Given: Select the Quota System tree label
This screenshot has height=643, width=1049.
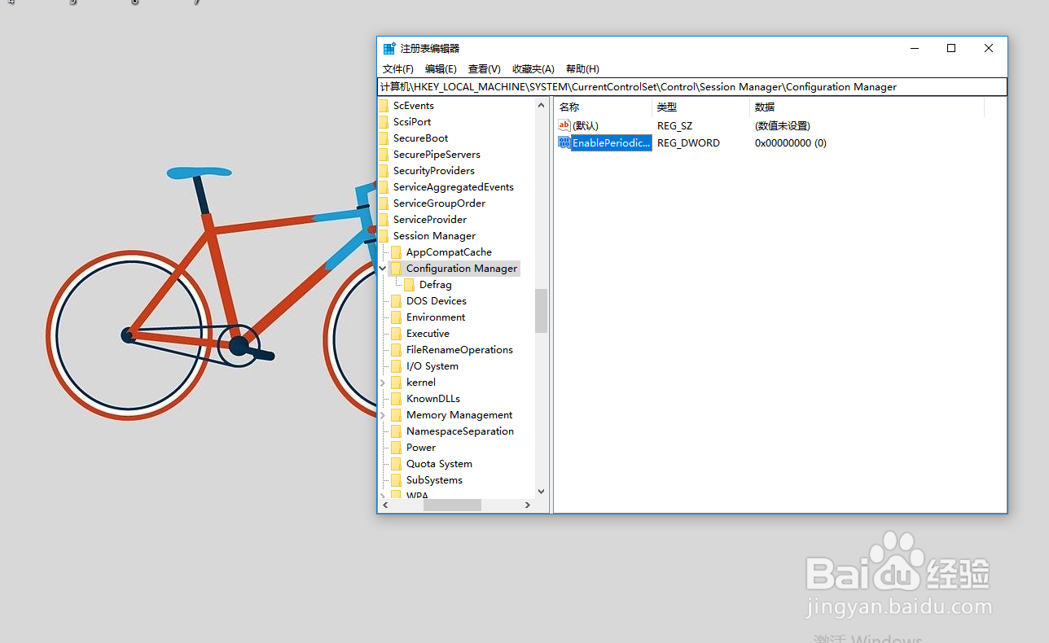Looking at the screenshot, I should pos(439,464).
